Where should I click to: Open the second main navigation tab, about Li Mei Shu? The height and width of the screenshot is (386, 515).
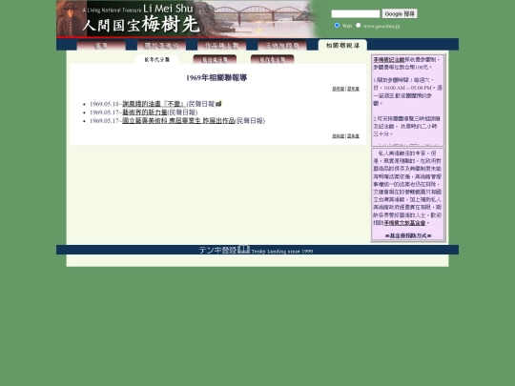click(x=161, y=45)
